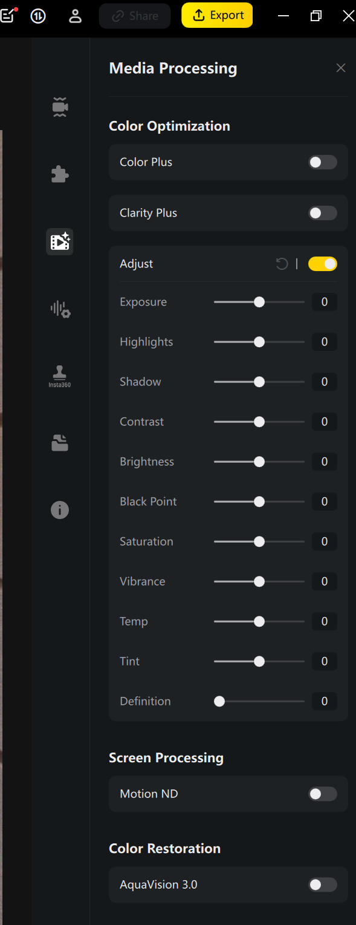356x925 pixels.
Task: Open the user account profile icon
Action: pyautogui.click(x=75, y=16)
